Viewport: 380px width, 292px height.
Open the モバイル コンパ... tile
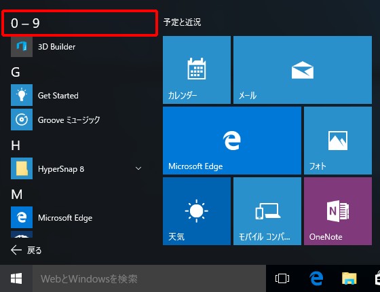click(x=267, y=211)
